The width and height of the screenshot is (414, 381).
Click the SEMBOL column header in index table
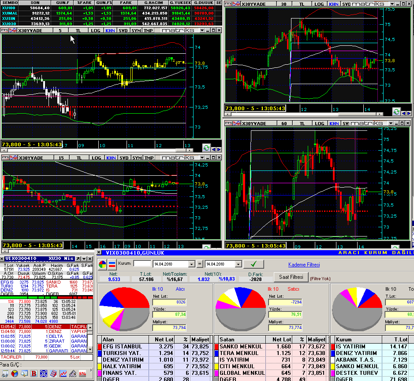coord(10,3)
